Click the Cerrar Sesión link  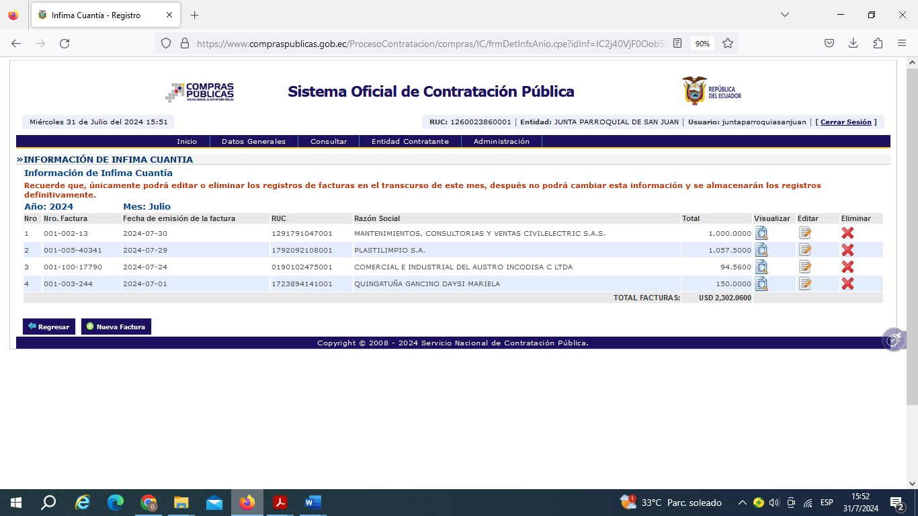tap(845, 122)
